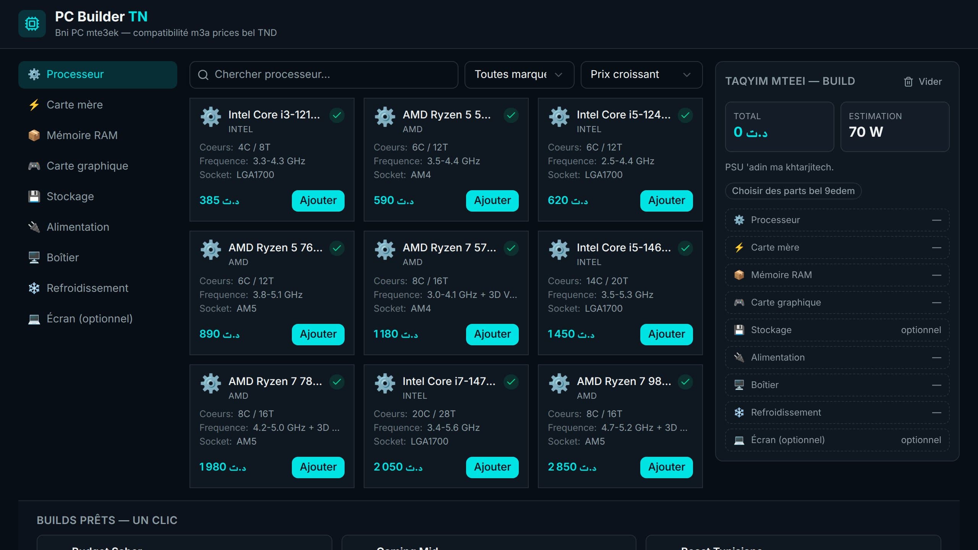This screenshot has width=978, height=550.
Task: Click Ajouter on Intel Core i5-146 card
Action: (666, 334)
